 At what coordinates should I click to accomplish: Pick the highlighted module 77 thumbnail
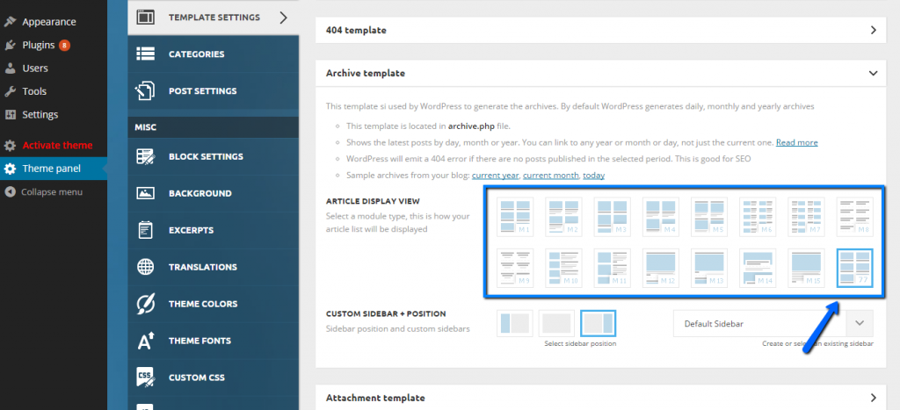pos(854,268)
